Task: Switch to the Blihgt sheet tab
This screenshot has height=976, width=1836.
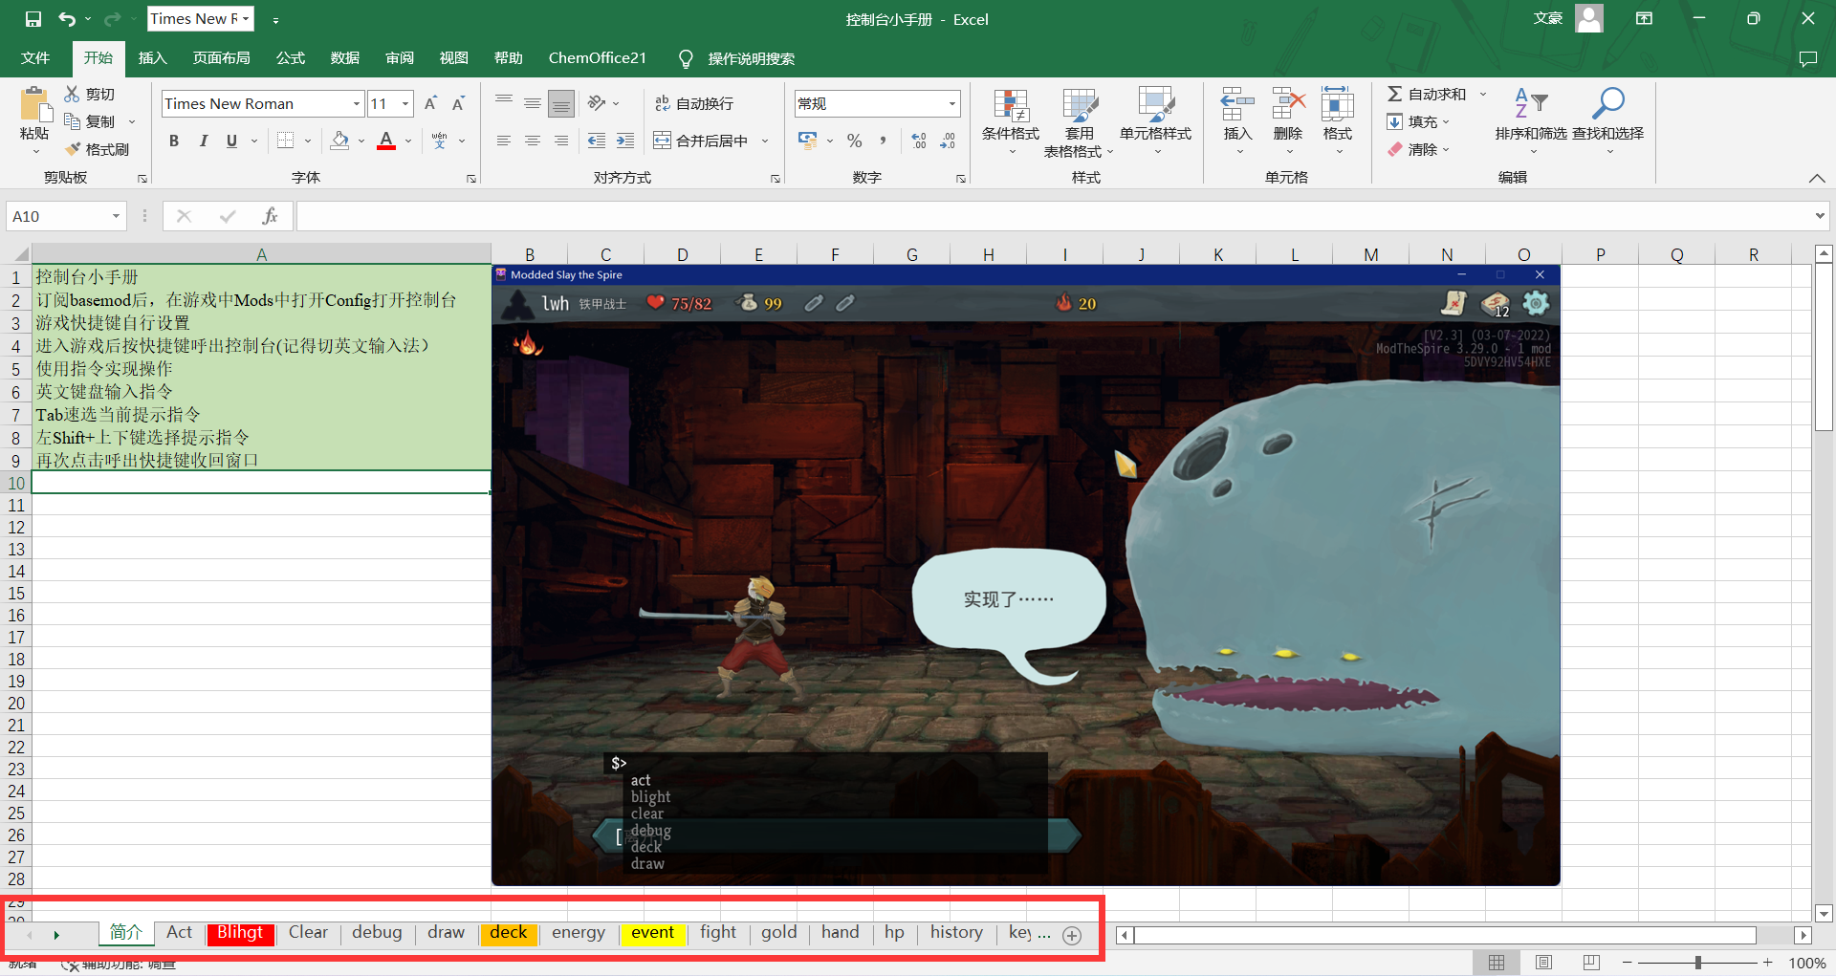Action: coord(240,933)
